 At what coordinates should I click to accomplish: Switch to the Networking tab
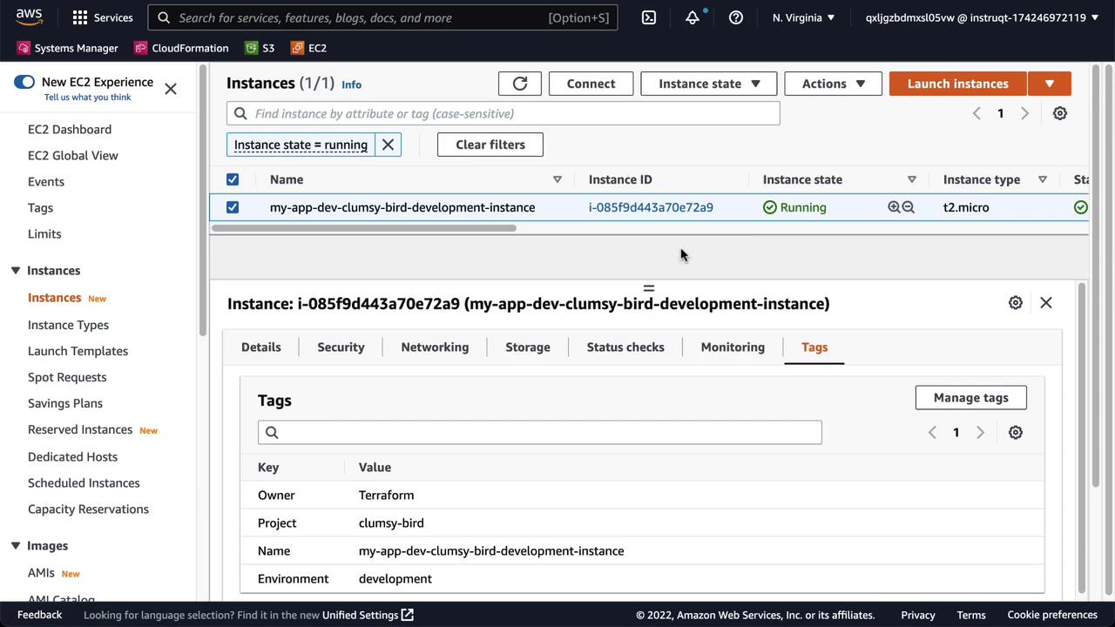pos(435,347)
